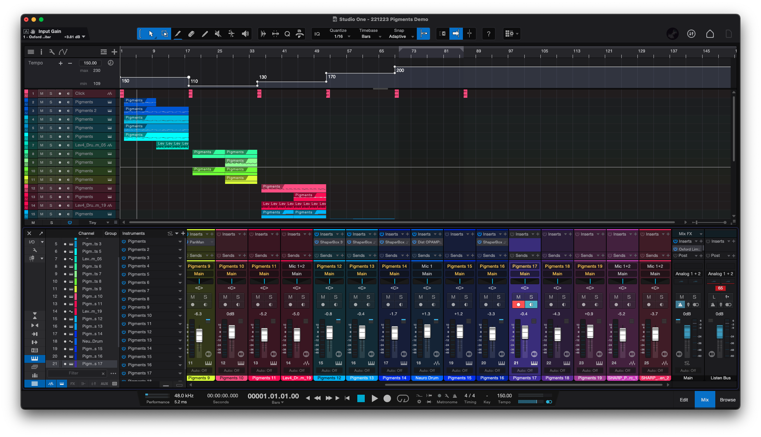Screen dimensions: 761x437
Task: Open the Browse panel tab
Action: coord(727,400)
